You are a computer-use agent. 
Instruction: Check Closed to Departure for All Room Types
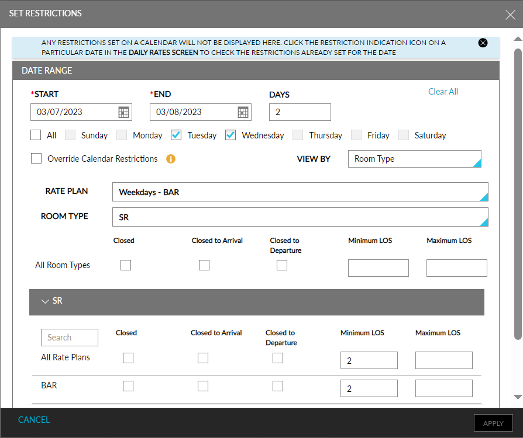point(282,265)
